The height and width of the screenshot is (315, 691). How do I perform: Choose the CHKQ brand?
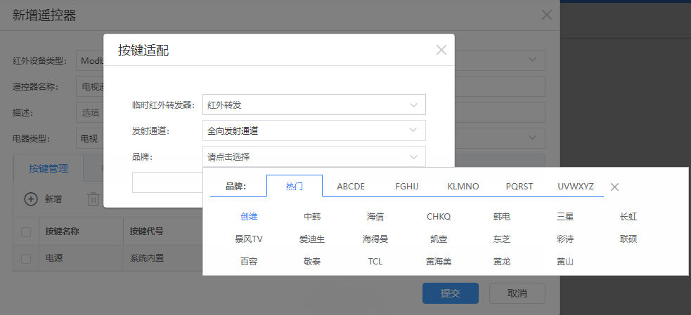(439, 217)
